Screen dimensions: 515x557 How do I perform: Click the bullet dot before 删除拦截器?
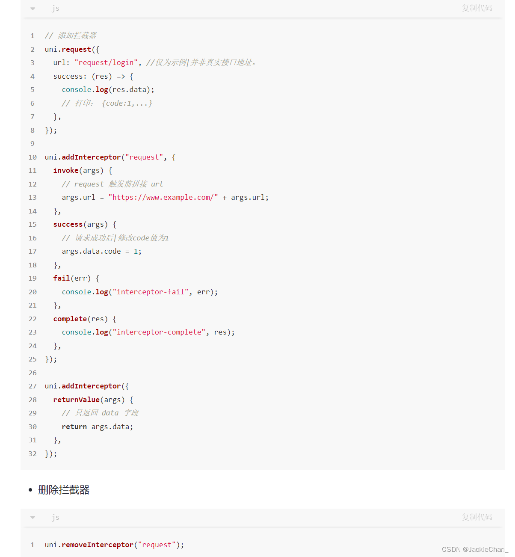(x=30, y=490)
